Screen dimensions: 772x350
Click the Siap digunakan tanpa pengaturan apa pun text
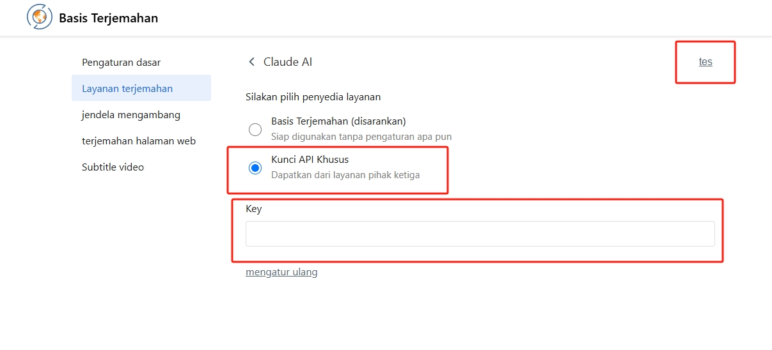[361, 136]
